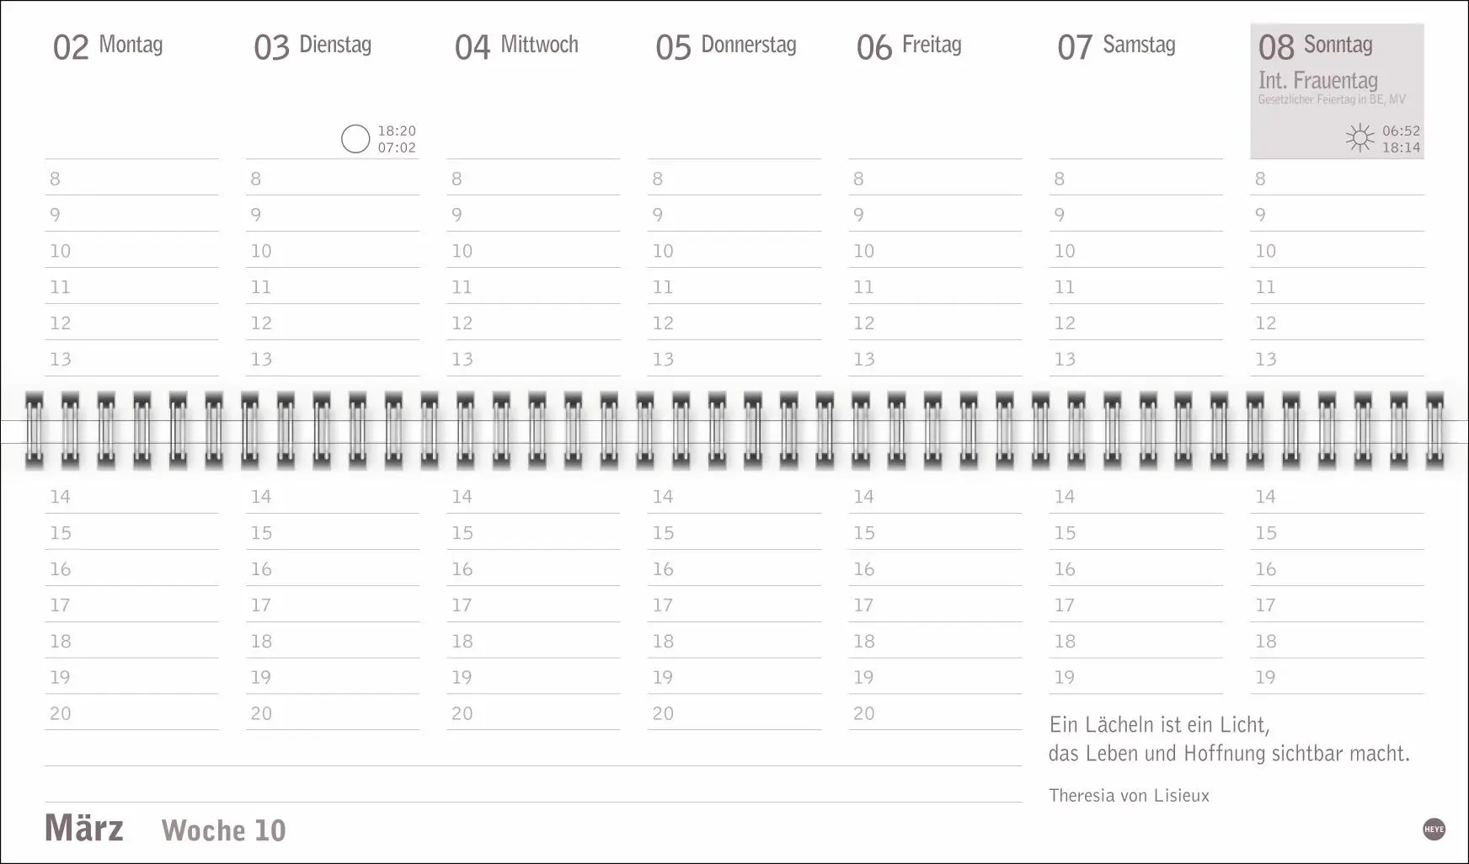
Task: Click the HEYE publisher logo
Action: pos(1434,829)
